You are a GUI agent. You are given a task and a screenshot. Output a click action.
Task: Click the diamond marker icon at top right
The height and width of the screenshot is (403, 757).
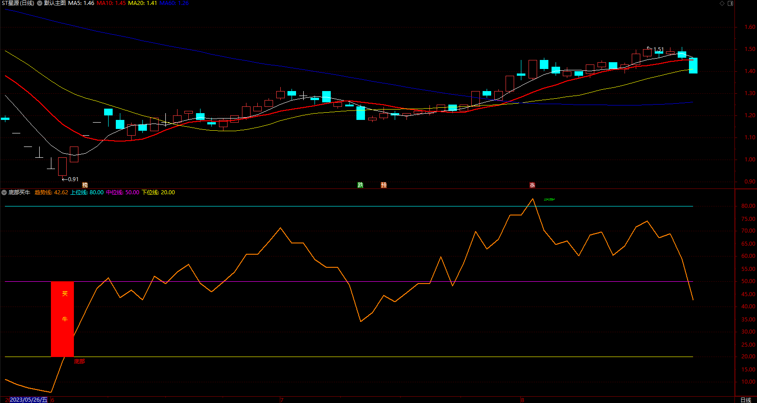click(x=722, y=3)
